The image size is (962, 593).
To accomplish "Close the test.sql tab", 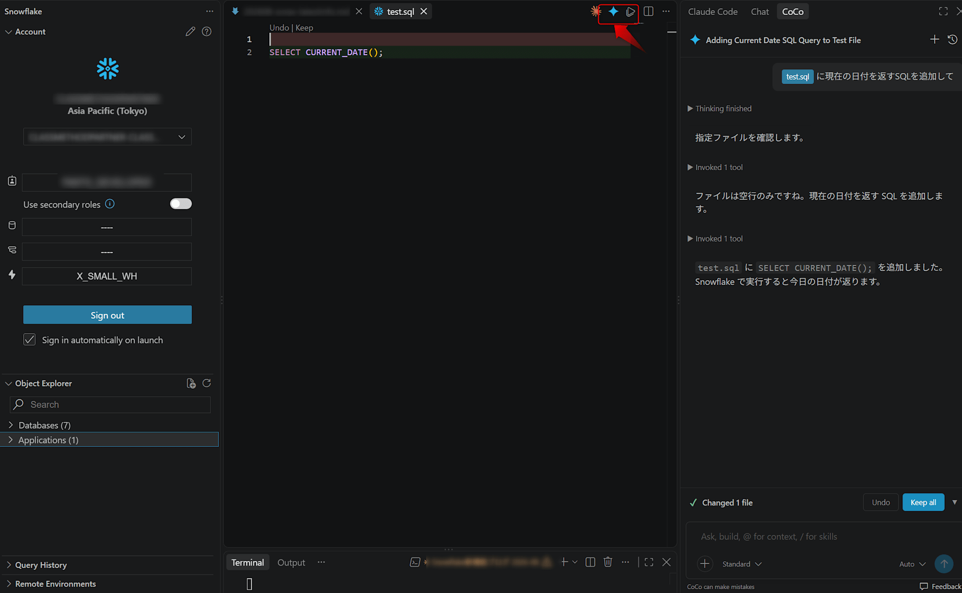I will click(x=424, y=11).
